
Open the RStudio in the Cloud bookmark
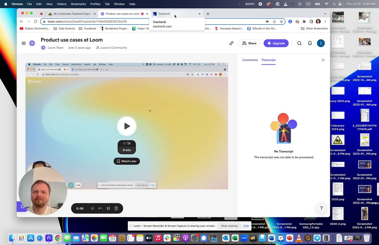point(262,28)
